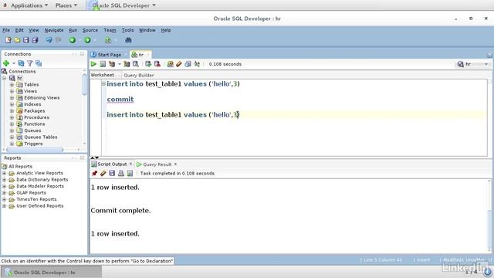Save Script Output using the floppy icon
Image resolution: width=494 pixels, height=278 pixels.
click(x=112, y=173)
